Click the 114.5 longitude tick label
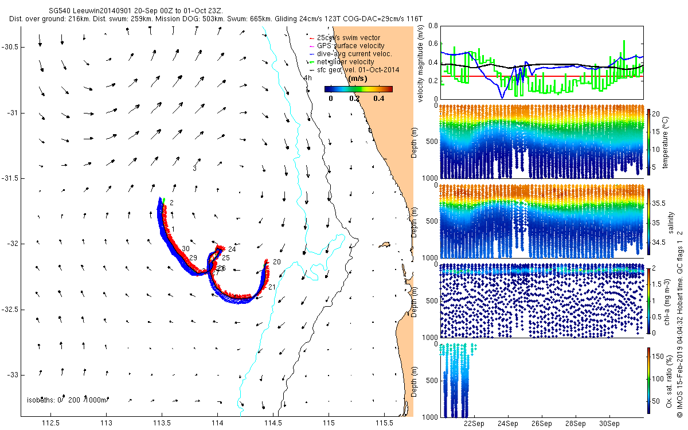Viewport: 688px width, 430px height. click(x=273, y=423)
